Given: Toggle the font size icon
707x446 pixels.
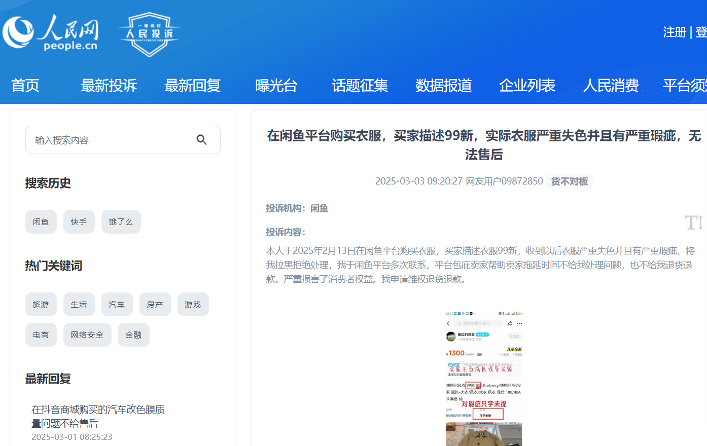Looking at the screenshot, I should pyautogui.click(x=693, y=222).
